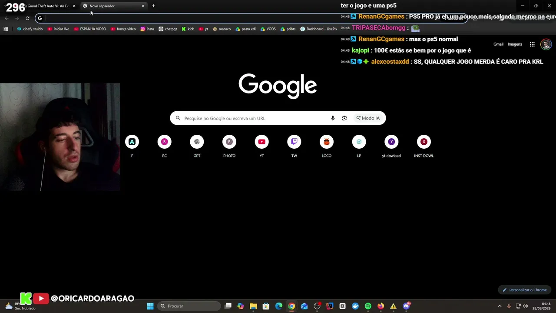Select the Novo separador tab
This screenshot has width=556, height=313.
click(114, 6)
